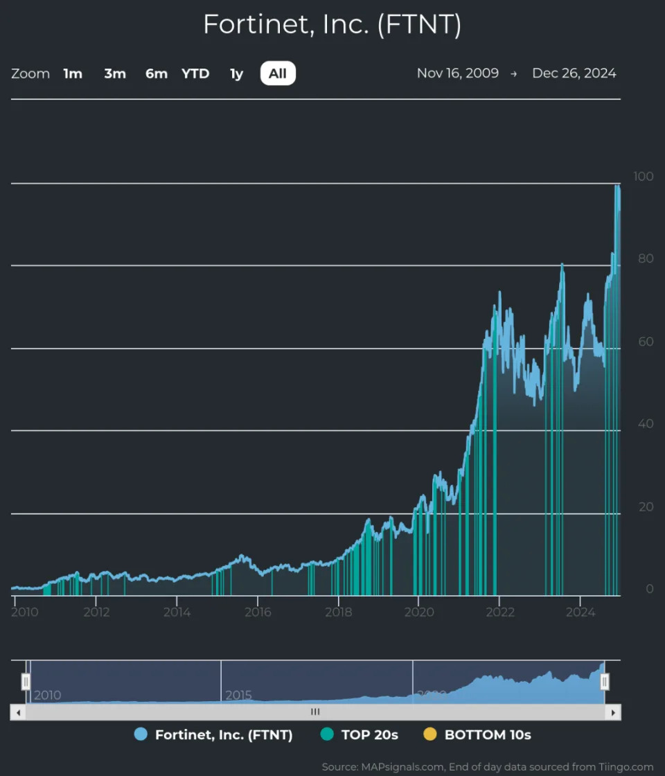Click the blue FTNT legend dot

pos(141,734)
